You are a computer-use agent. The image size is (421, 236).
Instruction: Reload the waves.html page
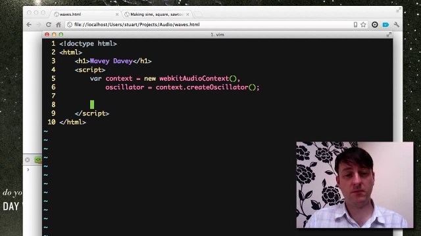(x=49, y=25)
